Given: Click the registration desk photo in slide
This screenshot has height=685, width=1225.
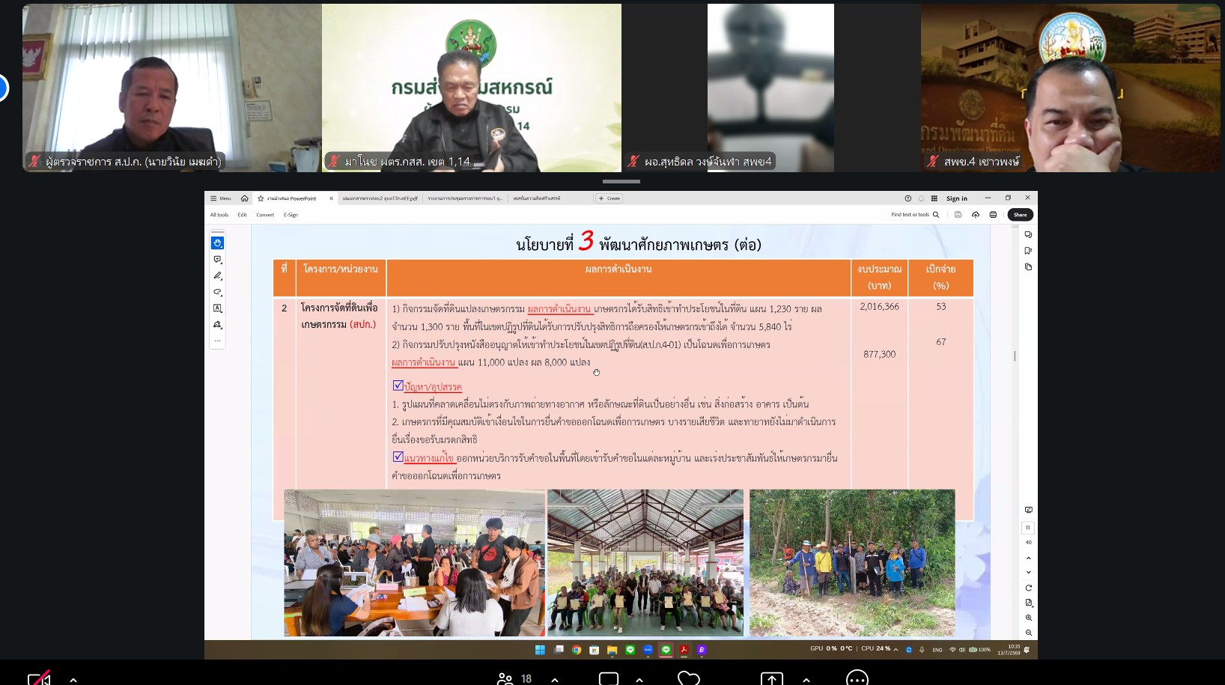Looking at the screenshot, I should [414, 563].
